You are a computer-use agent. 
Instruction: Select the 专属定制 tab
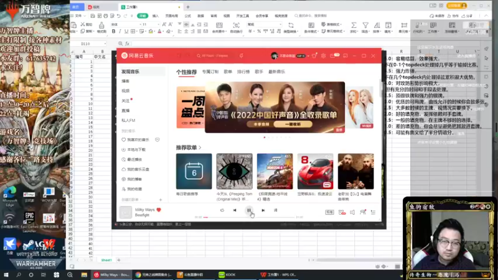210,72
